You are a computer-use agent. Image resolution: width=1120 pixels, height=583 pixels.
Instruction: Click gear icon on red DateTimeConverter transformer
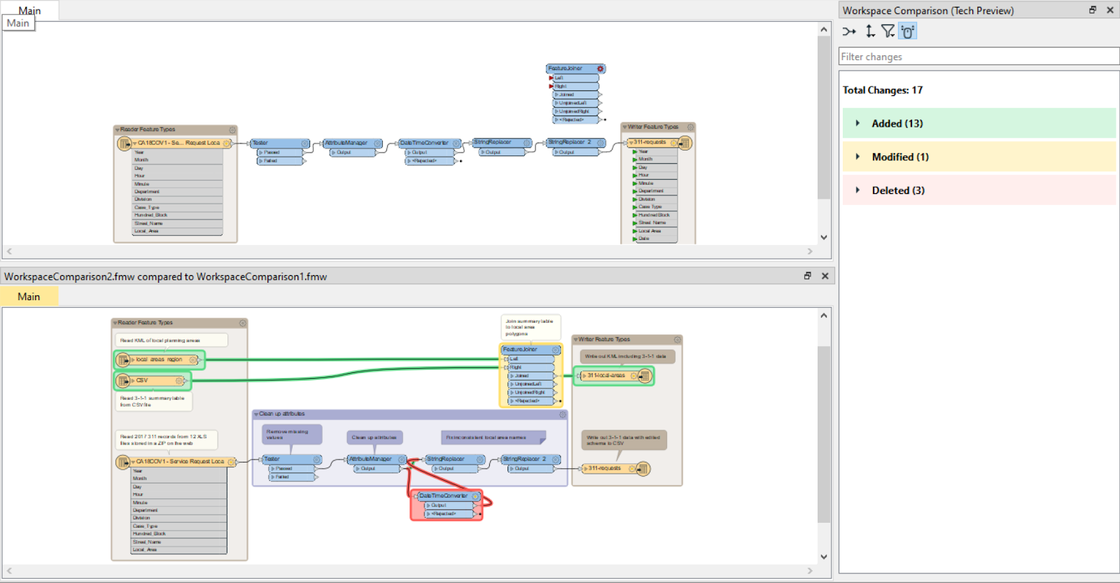(x=475, y=496)
